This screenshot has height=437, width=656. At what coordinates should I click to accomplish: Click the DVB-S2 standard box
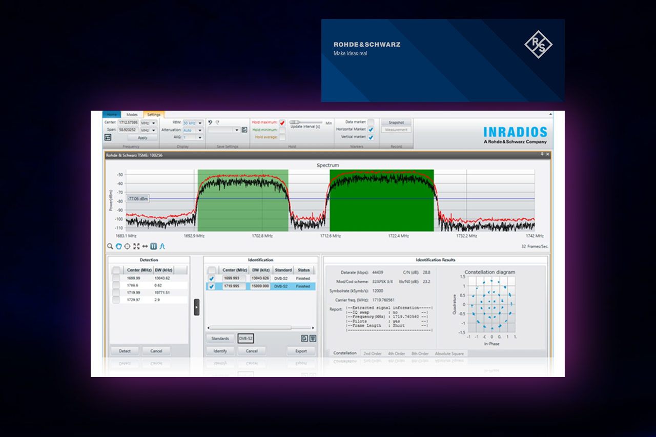click(x=245, y=338)
